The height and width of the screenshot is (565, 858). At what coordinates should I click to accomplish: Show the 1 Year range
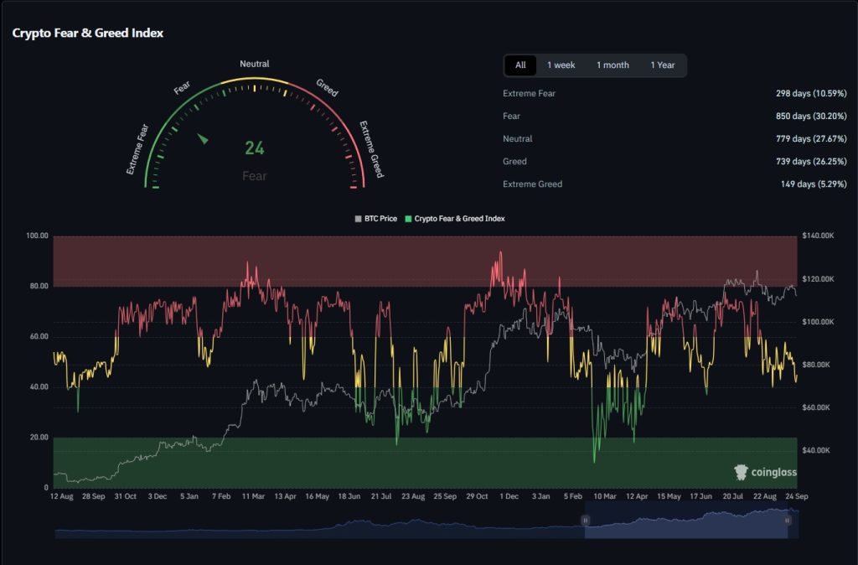pyautogui.click(x=662, y=65)
